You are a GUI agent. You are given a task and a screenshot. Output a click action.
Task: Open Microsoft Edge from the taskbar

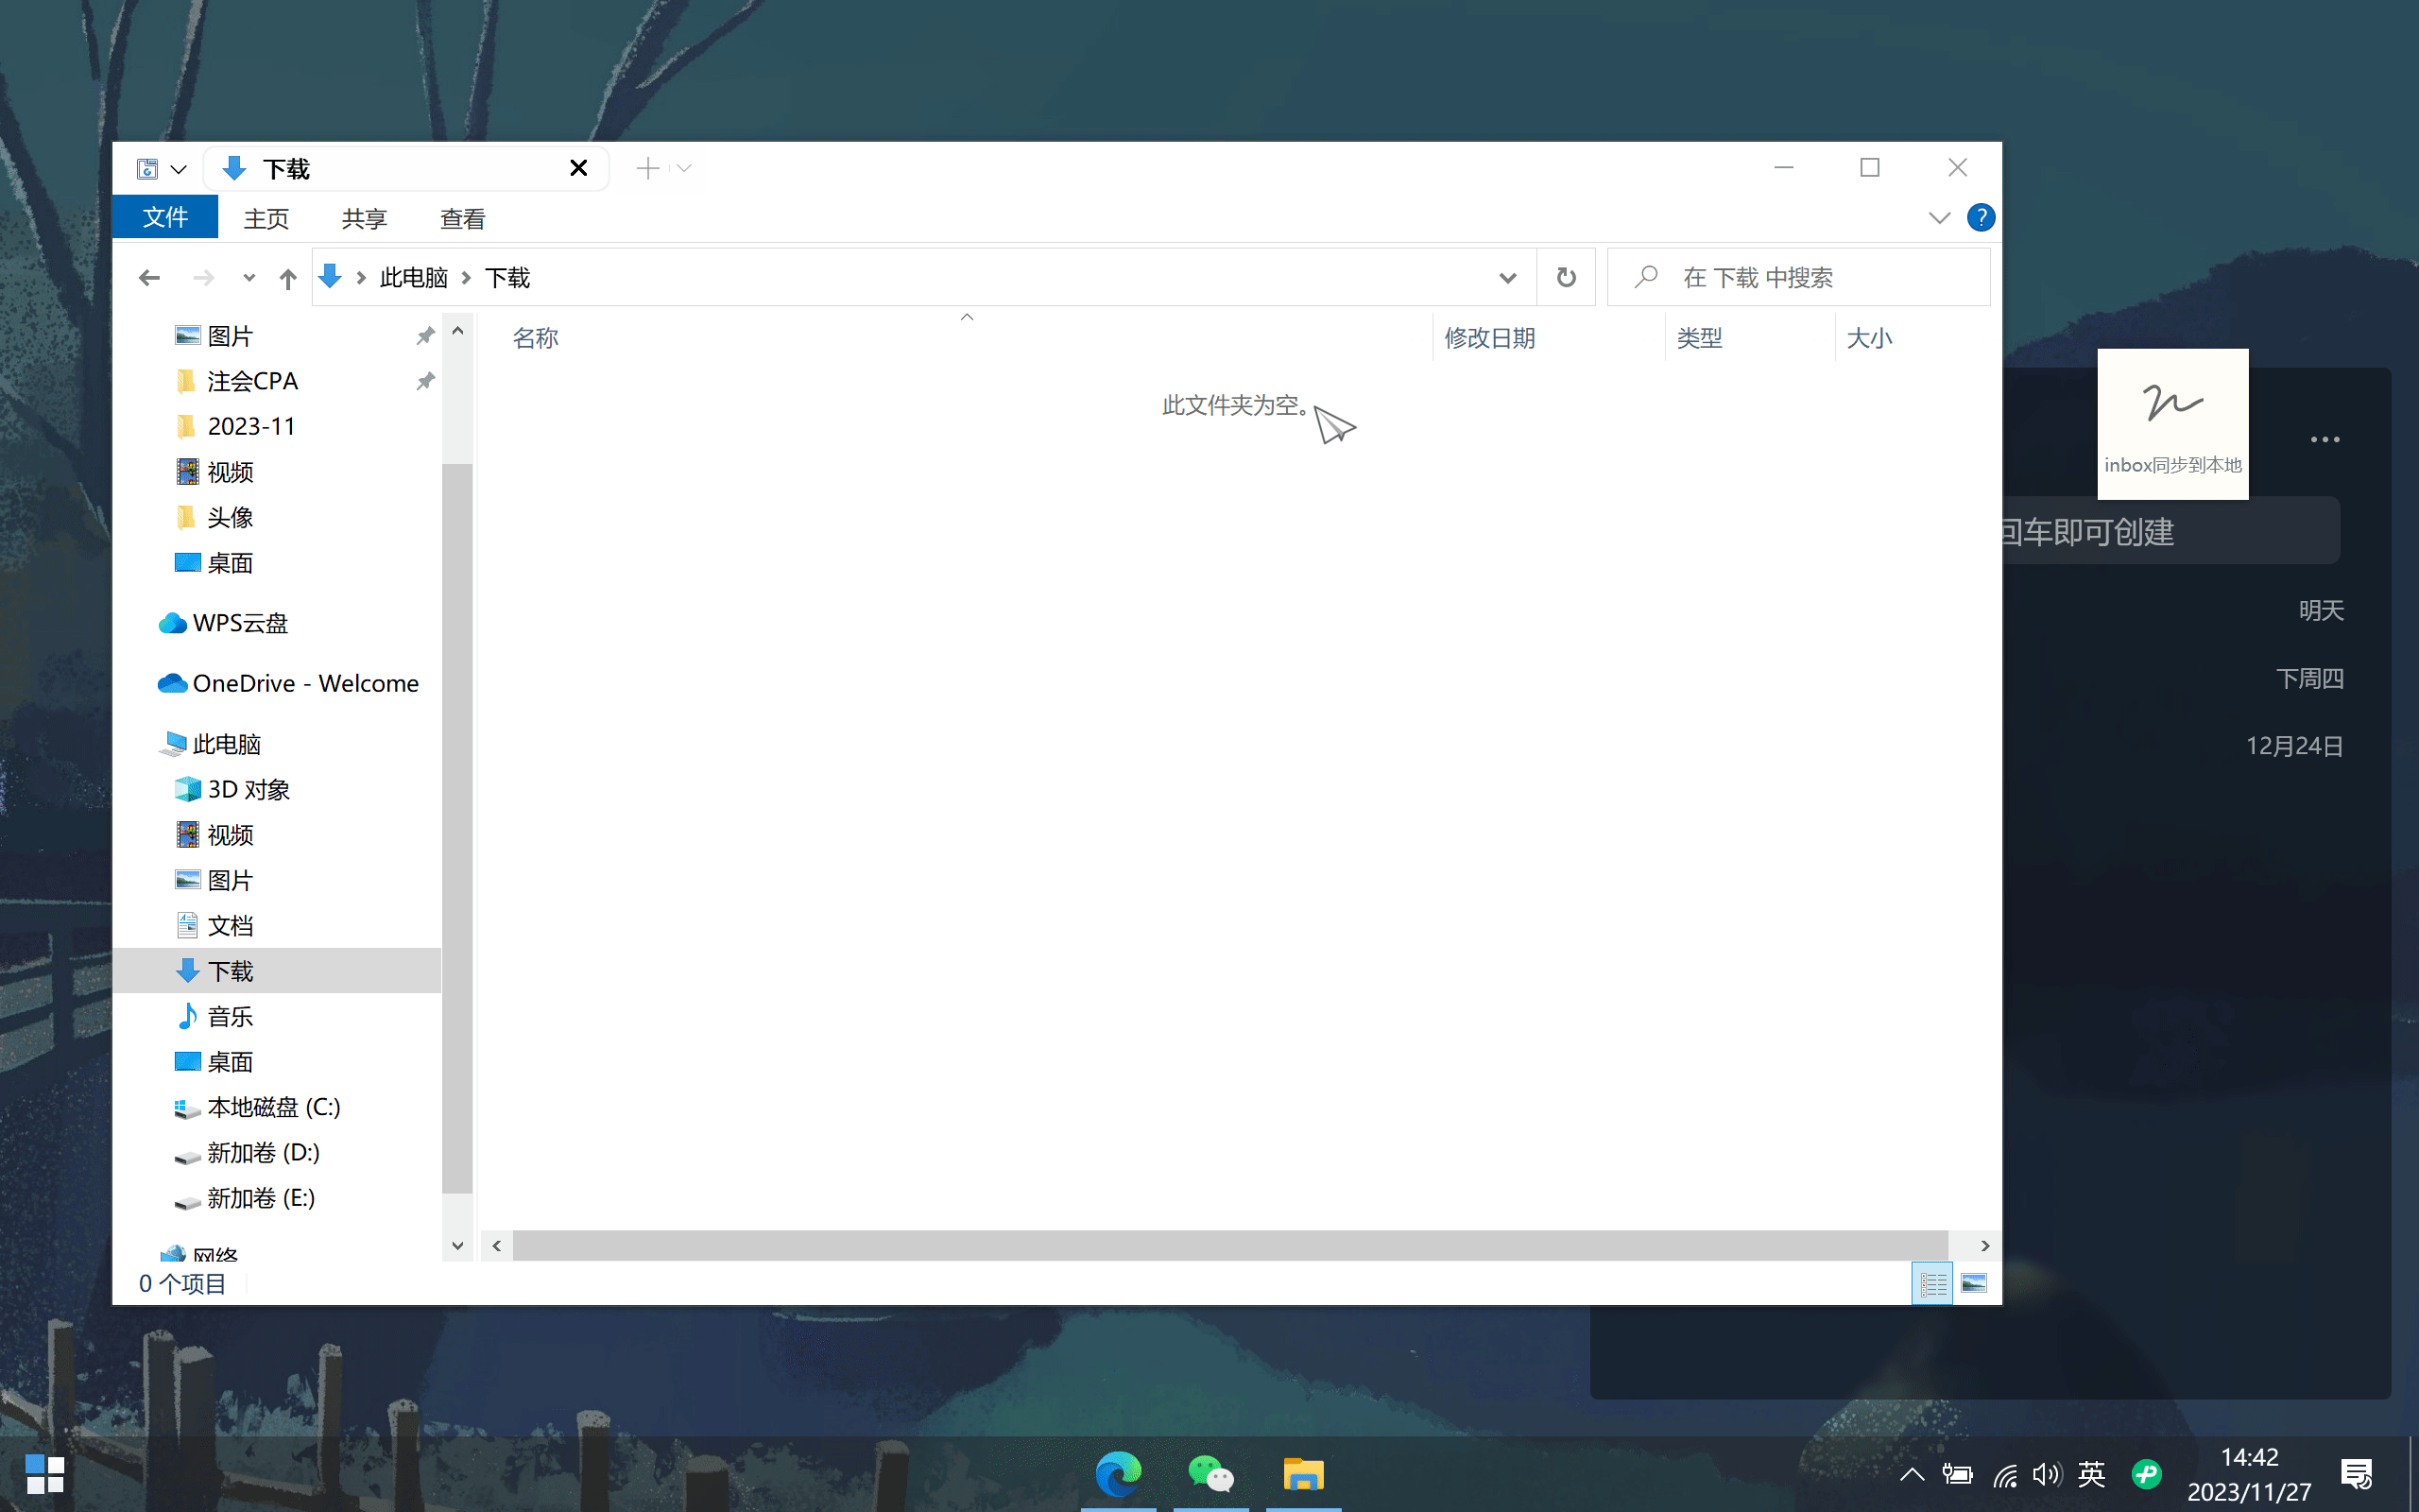click(1119, 1474)
